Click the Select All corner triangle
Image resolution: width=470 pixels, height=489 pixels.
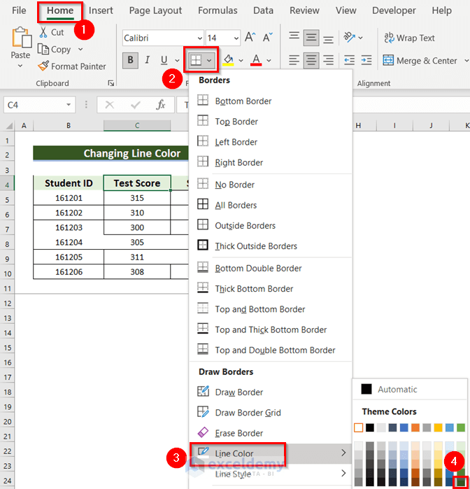[9, 126]
